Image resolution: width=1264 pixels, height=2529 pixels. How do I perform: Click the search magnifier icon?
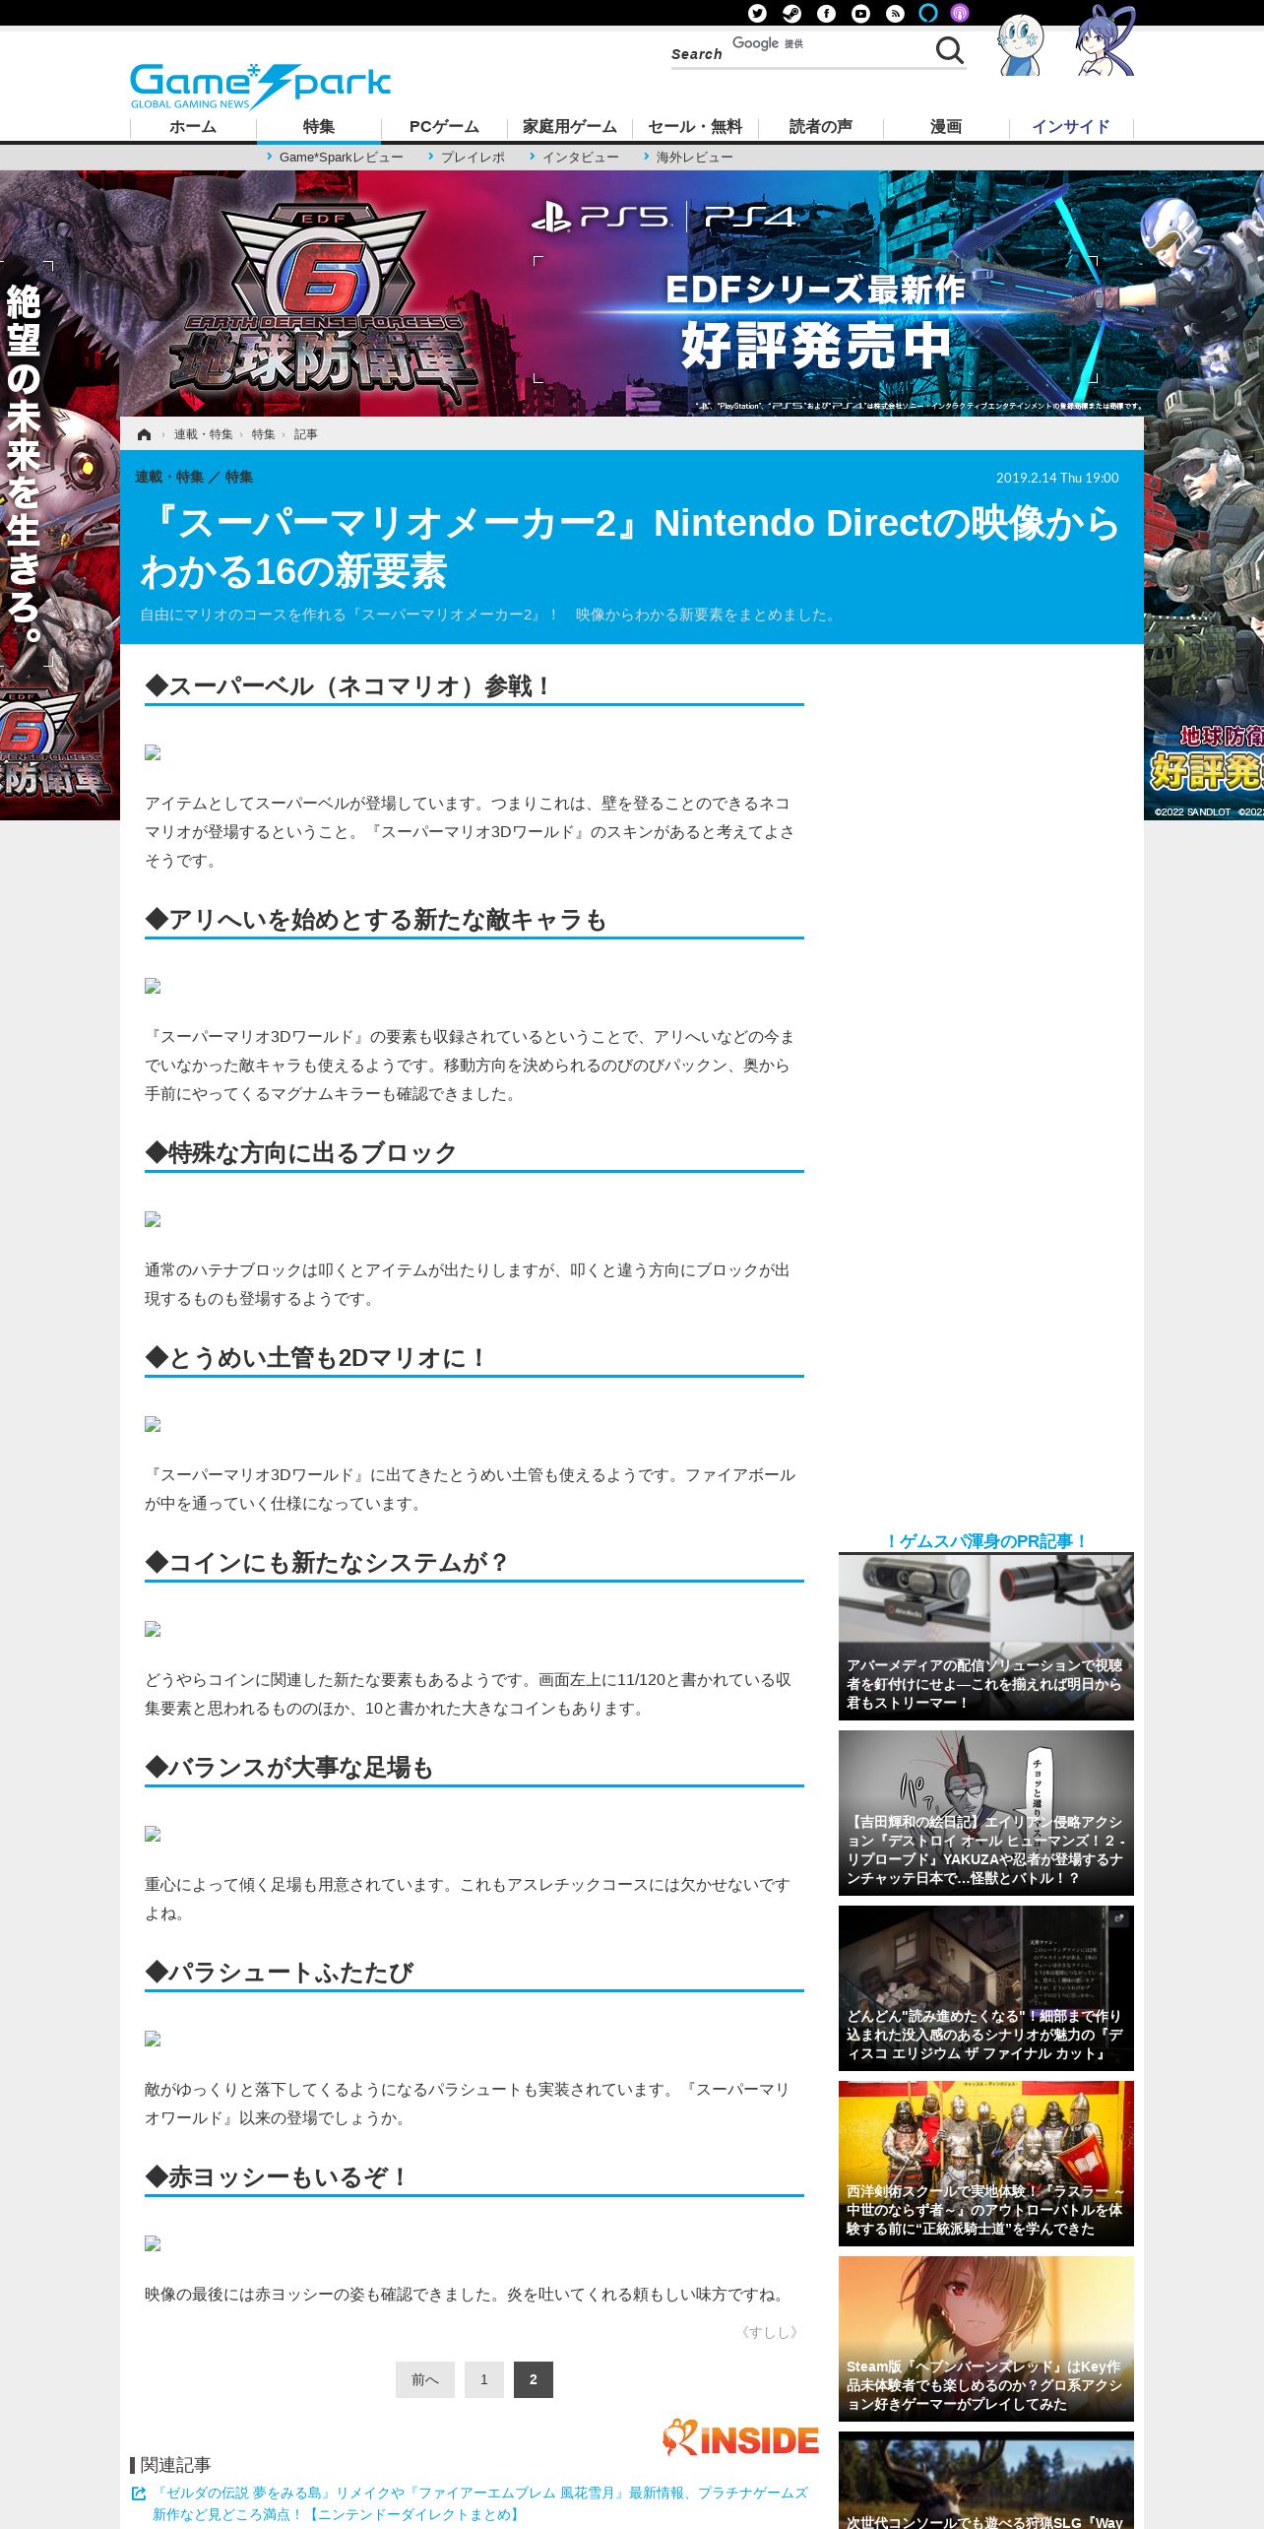pos(949,50)
